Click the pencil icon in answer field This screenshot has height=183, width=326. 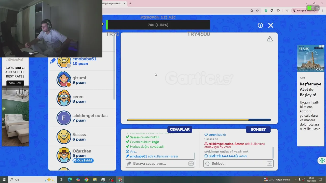[x=129, y=163]
